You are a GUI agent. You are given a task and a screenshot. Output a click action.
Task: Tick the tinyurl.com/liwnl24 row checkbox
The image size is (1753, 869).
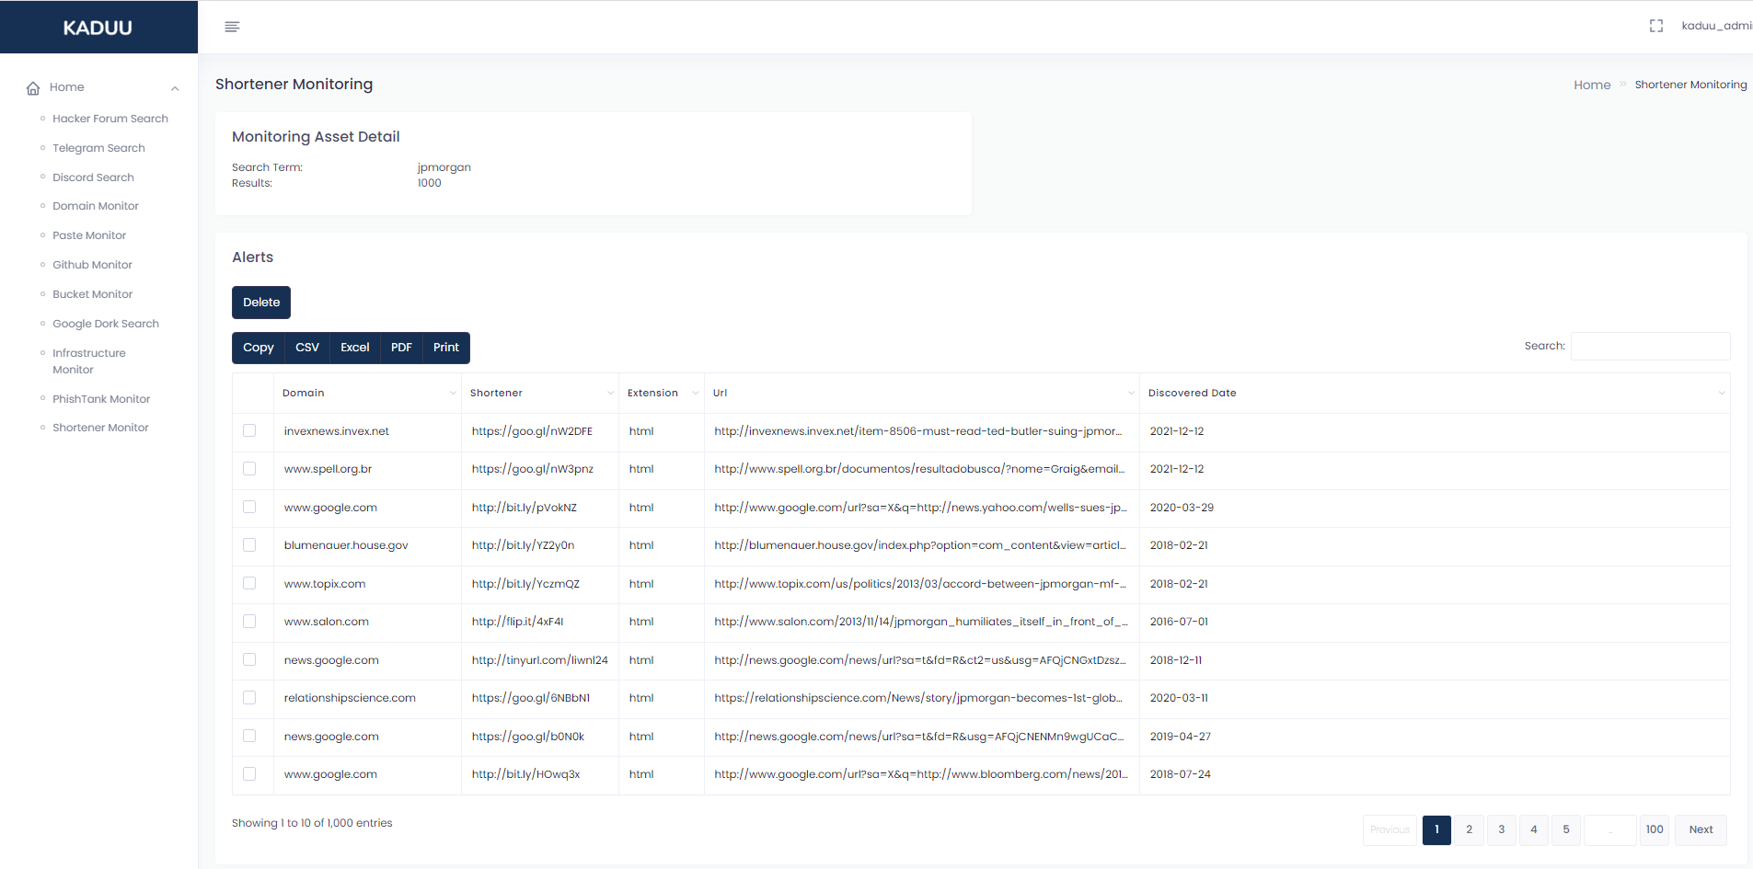pyautogui.click(x=249, y=659)
